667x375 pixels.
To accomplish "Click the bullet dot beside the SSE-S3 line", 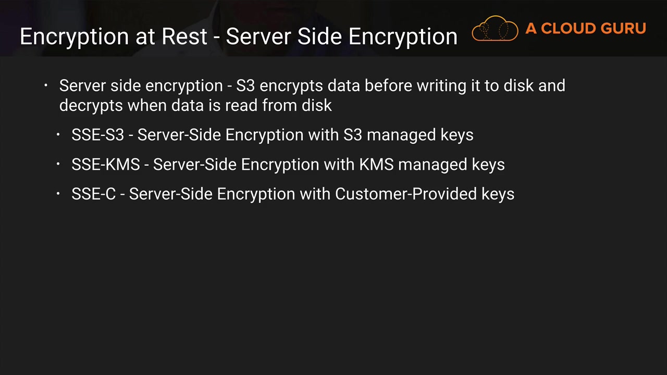I will [58, 135].
